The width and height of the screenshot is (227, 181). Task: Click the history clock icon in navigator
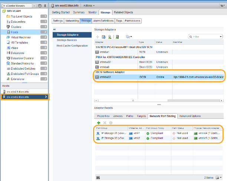click(40, 6)
